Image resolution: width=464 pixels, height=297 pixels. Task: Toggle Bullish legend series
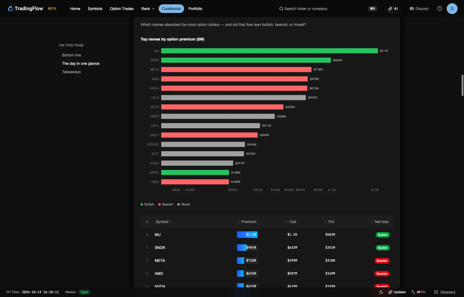147,204
